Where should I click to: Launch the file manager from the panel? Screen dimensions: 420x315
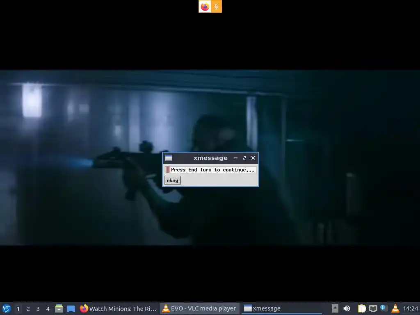pyautogui.click(x=59, y=308)
